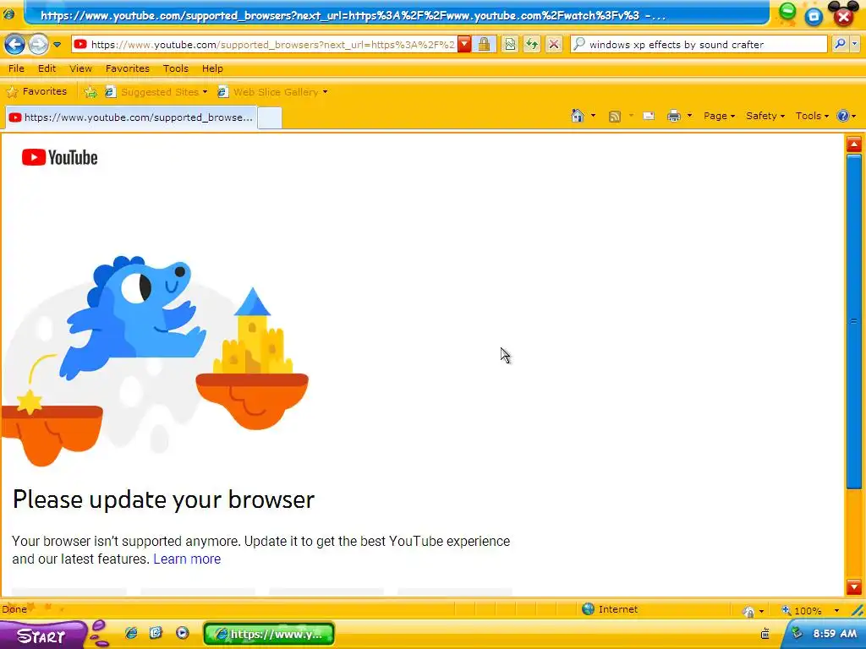Open the Protected Mode status bar icon

[x=749, y=611]
